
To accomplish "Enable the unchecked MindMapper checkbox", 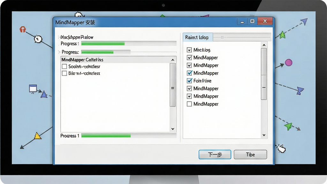I will [189, 104].
